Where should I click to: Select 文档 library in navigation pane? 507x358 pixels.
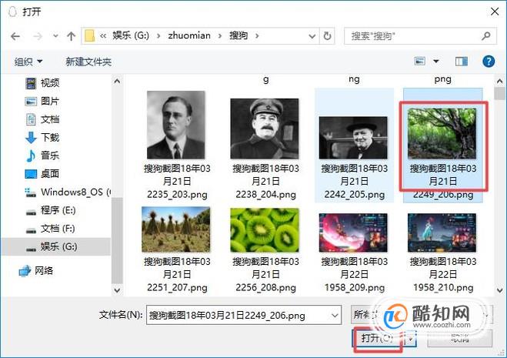[x=50, y=119]
